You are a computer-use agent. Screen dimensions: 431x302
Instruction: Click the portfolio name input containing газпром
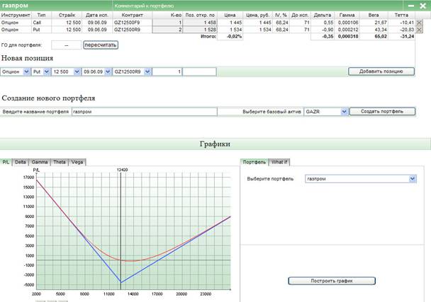pos(145,112)
